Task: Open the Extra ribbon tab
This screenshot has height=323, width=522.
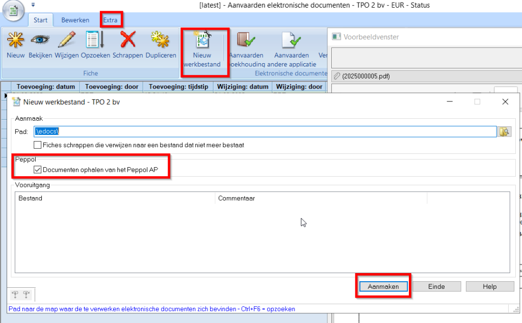Action: click(111, 20)
